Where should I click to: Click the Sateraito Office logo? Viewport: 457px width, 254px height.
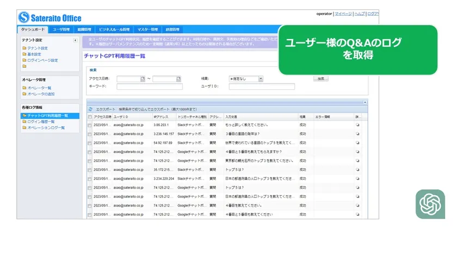pos(50,18)
